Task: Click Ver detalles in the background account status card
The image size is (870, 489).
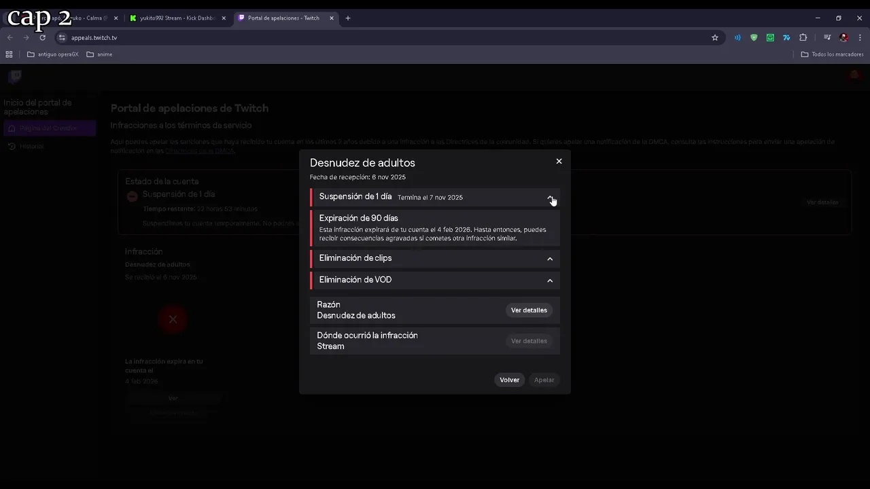Action: point(822,202)
